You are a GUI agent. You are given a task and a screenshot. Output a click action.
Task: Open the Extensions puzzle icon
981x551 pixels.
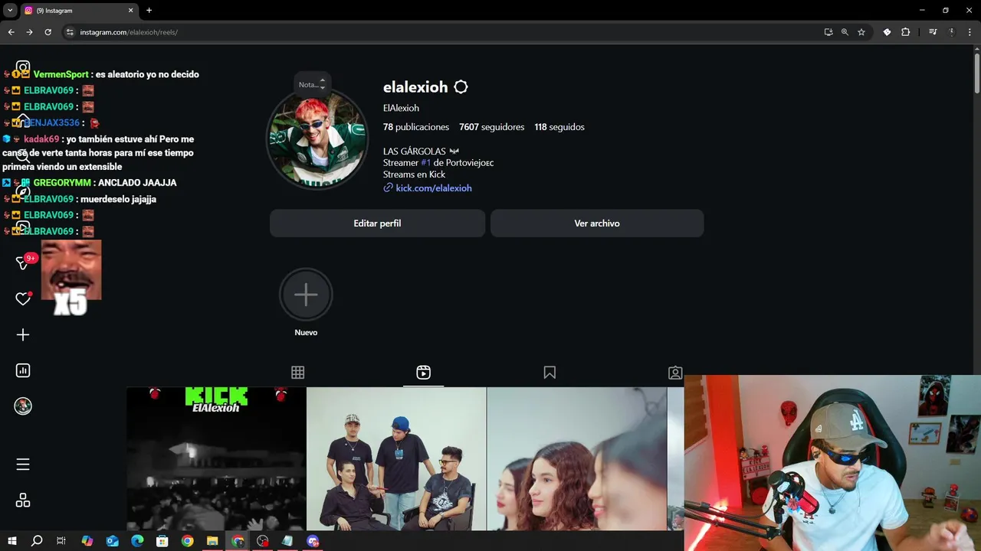click(x=905, y=32)
